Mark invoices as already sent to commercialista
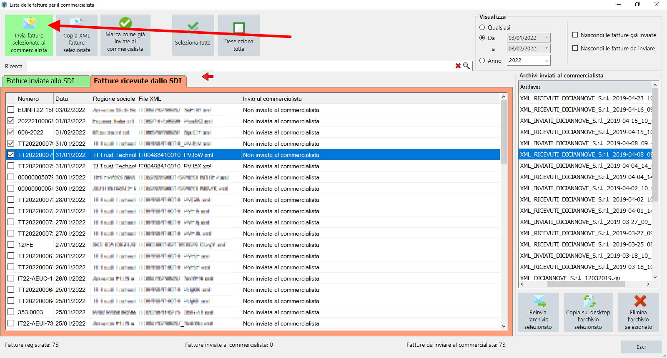667x358 pixels. coord(125,35)
